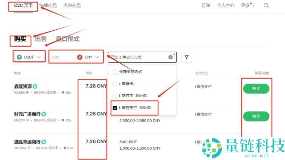
Task: Open merchant 财元广进商行
Action: coord(27,114)
